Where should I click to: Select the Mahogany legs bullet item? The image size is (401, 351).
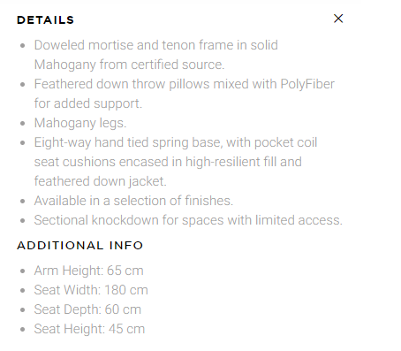tap(80, 123)
